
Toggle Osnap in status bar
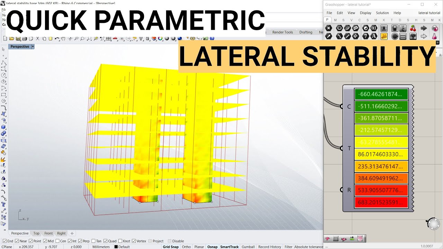[213, 247]
